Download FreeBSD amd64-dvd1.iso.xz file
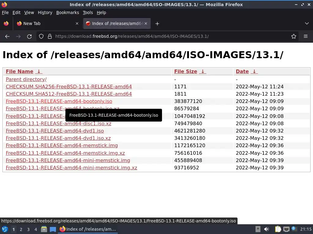 point(58,138)
